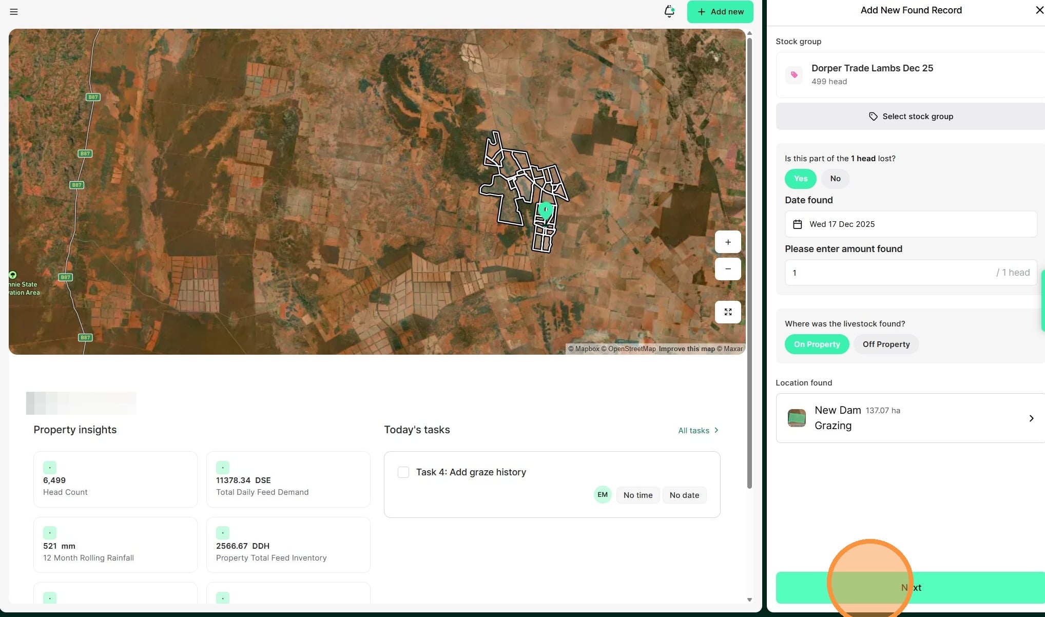Select No for part of head lost
Viewport: 1045px width, 617px height.
[835, 179]
